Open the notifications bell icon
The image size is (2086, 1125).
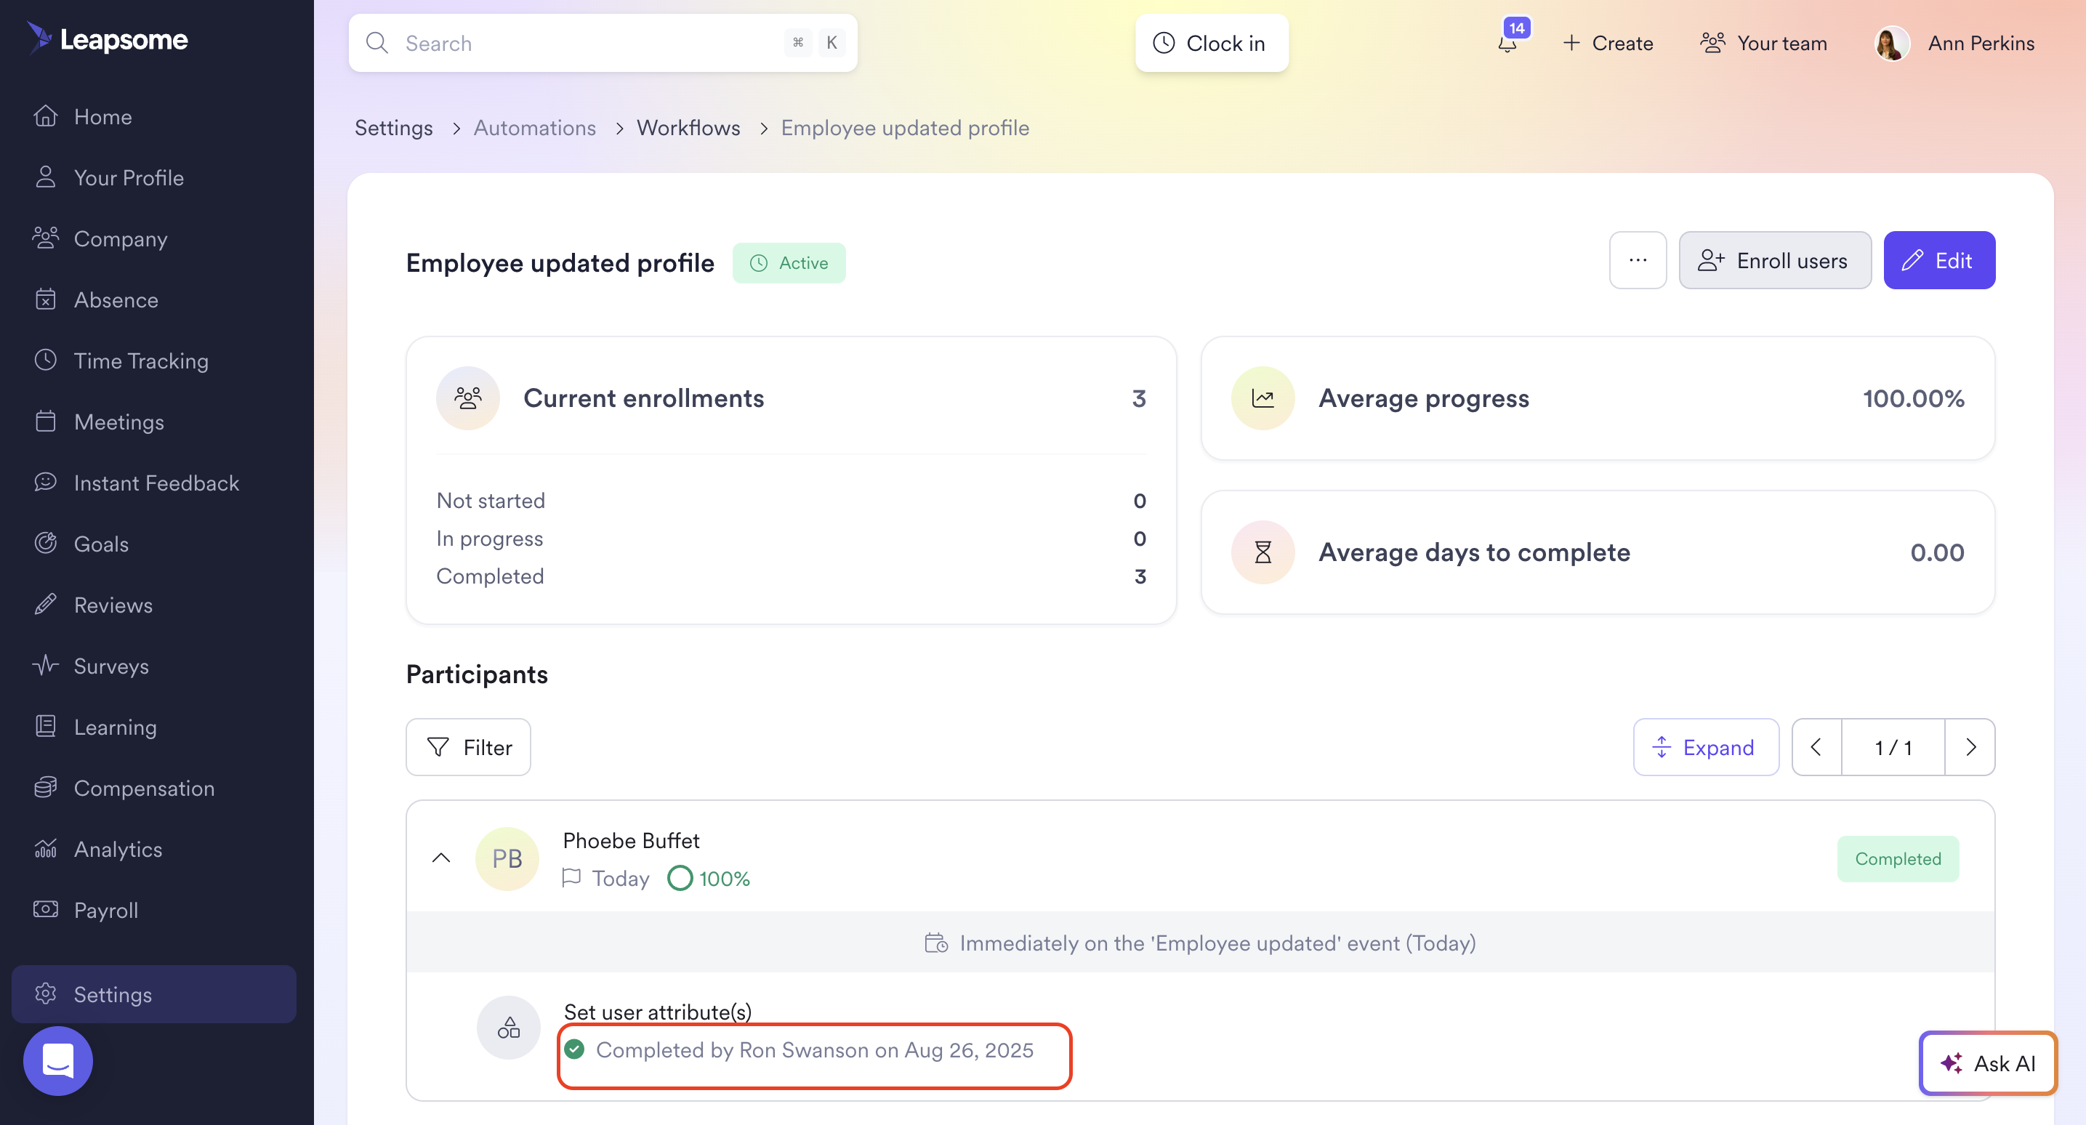coord(1507,43)
